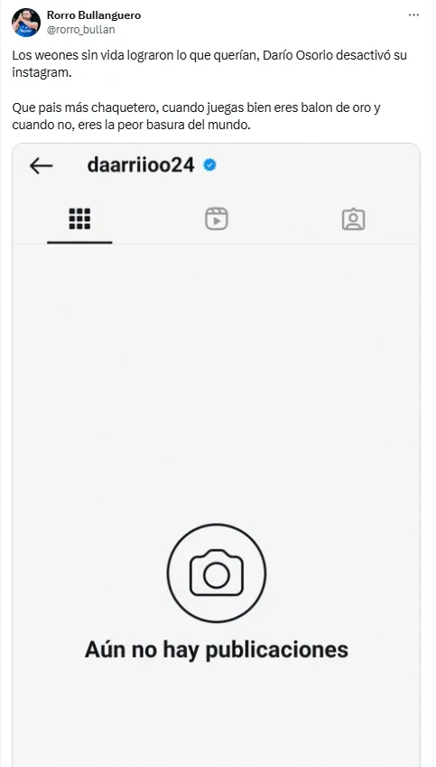The width and height of the screenshot is (436, 767).
Task: Open the embedded Instagram screenshot image
Action: click(x=216, y=455)
